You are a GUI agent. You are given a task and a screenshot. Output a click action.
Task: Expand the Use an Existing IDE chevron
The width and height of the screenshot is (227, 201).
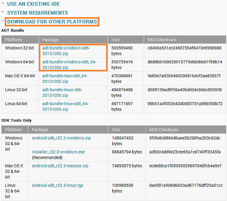3,3
